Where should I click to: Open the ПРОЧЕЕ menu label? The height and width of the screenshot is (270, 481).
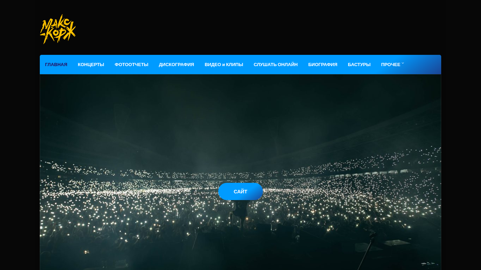click(391, 65)
